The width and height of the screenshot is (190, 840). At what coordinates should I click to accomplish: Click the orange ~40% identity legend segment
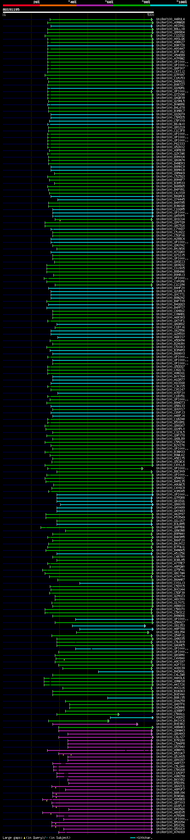click(x=58, y=5)
